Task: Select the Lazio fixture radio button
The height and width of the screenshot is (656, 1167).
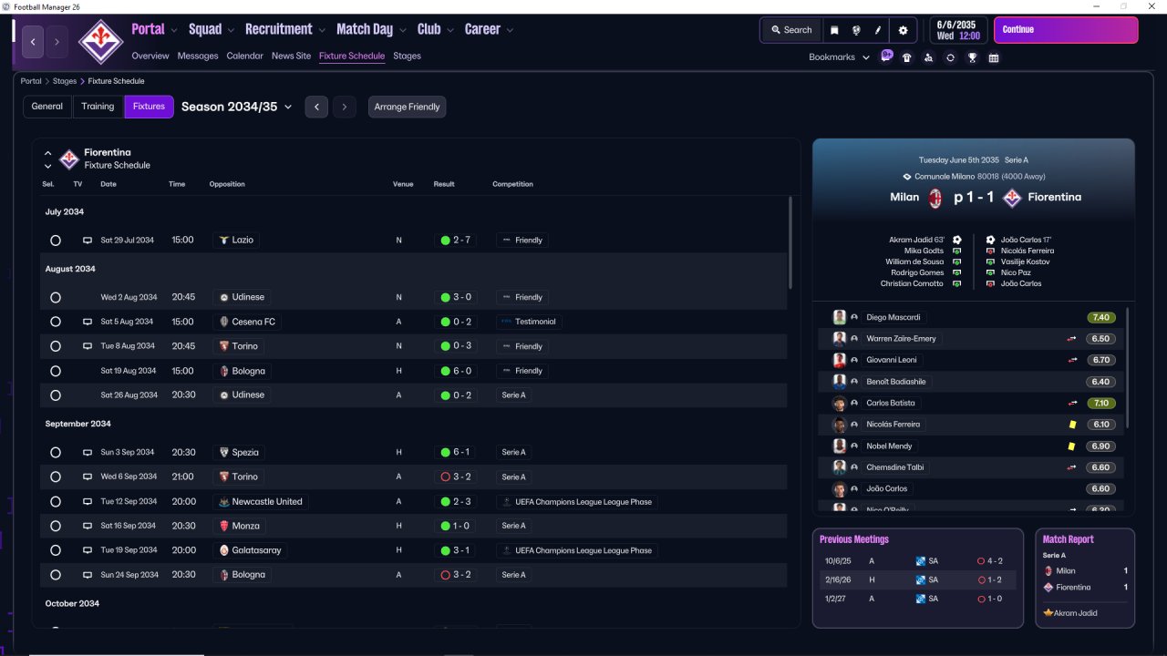Action: click(56, 241)
